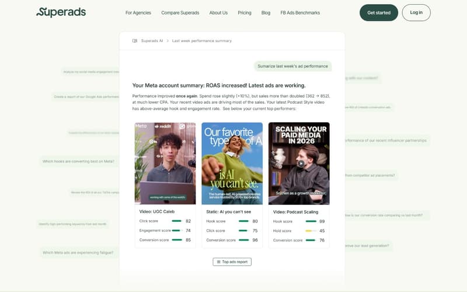Click the breadcrumb chevron separator
The height and width of the screenshot is (292, 467).
click(168, 41)
